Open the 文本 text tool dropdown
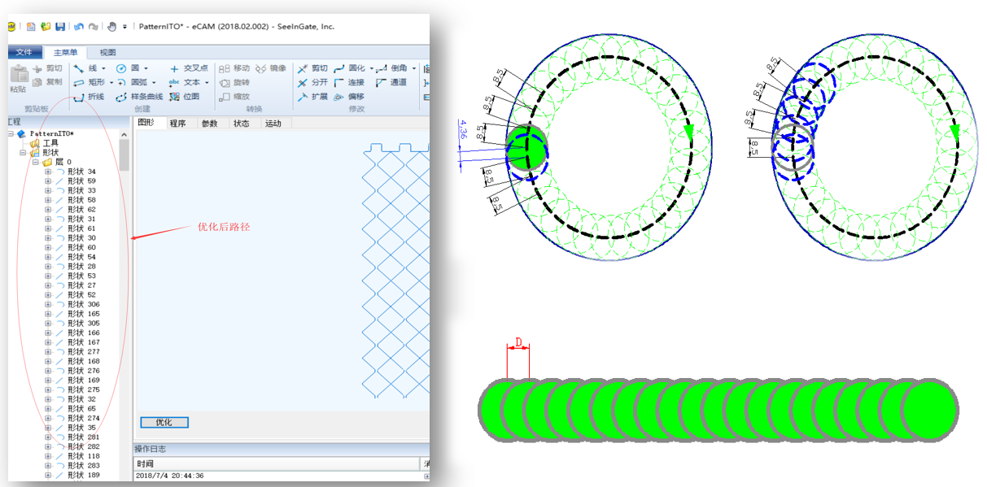The width and height of the screenshot is (987, 487). (207, 83)
